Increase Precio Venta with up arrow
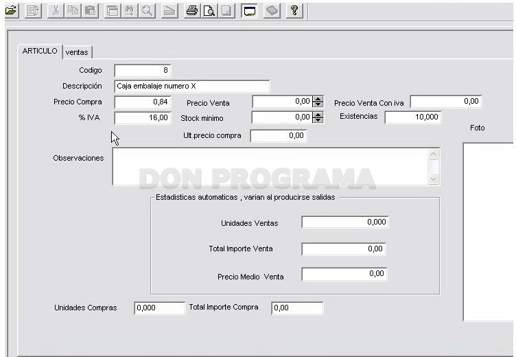516x357 pixels. pos(318,99)
